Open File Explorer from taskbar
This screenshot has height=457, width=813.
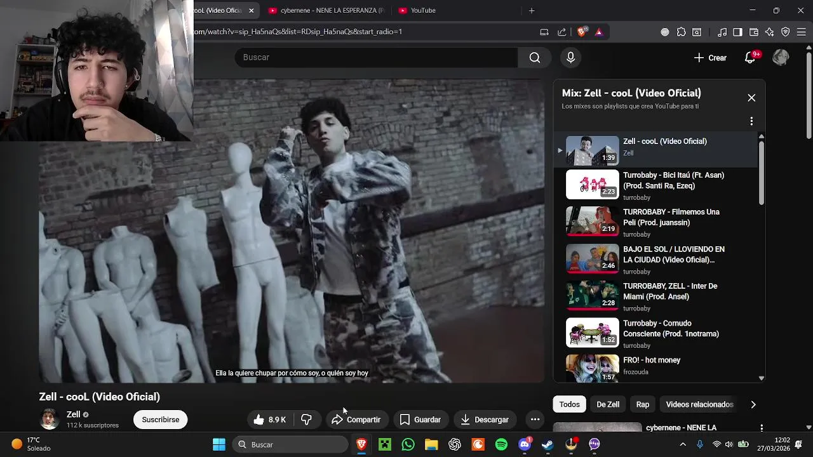431,444
